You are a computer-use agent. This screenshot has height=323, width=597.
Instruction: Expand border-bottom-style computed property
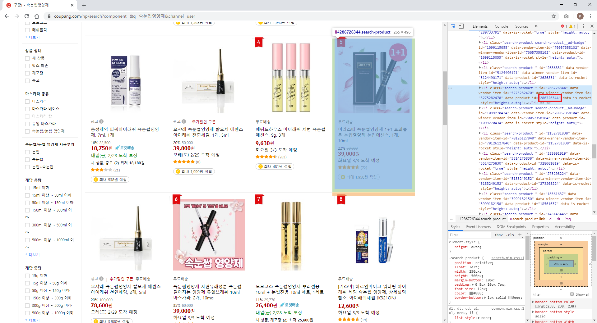click(x=533, y=312)
